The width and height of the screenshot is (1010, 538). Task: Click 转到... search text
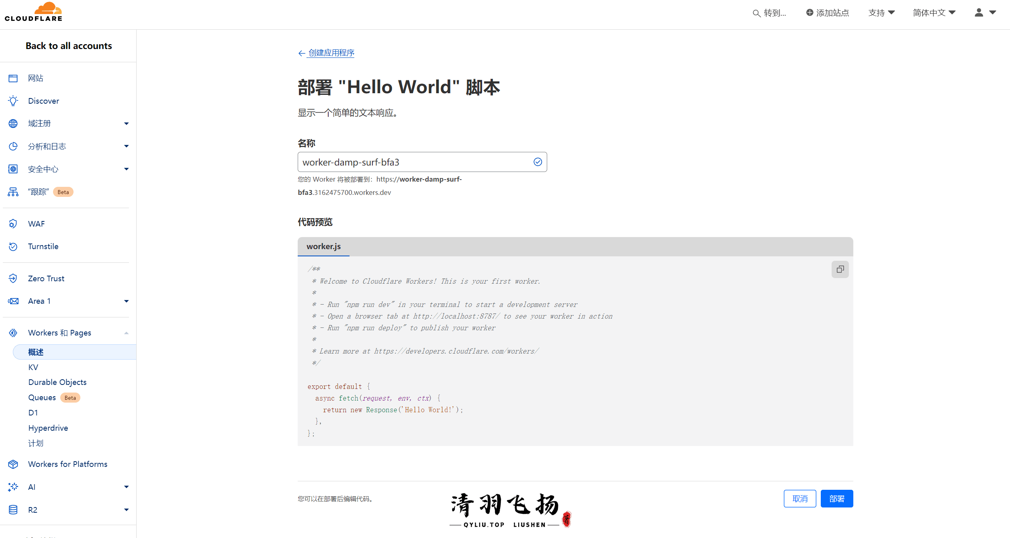coord(775,13)
